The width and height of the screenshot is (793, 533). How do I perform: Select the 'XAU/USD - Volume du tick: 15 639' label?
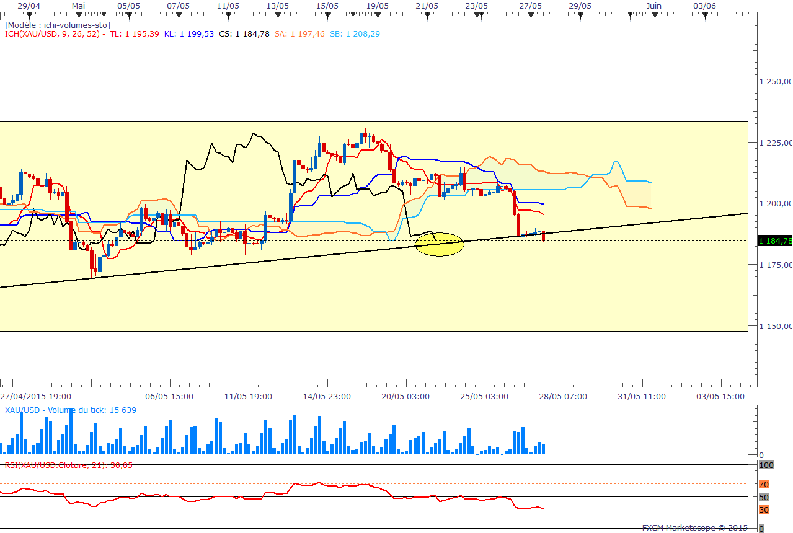tap(71, 410)
